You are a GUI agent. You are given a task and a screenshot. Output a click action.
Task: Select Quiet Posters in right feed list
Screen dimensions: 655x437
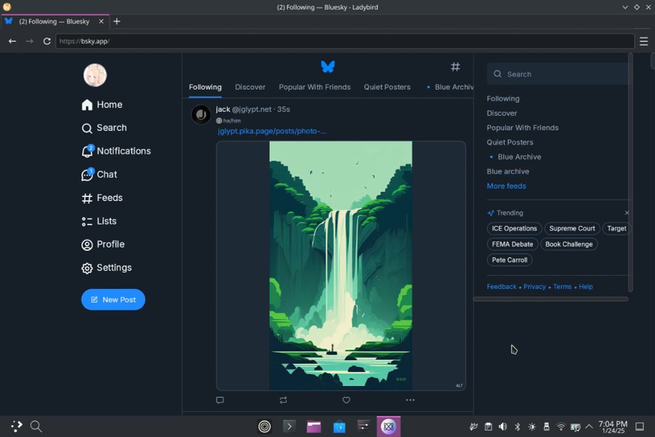pos(510,142)
